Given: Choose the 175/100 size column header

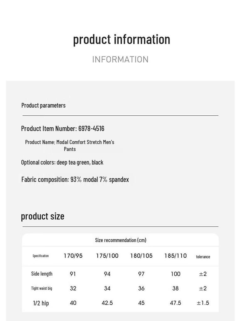Looking at the screenshot, I should point(107,256).
